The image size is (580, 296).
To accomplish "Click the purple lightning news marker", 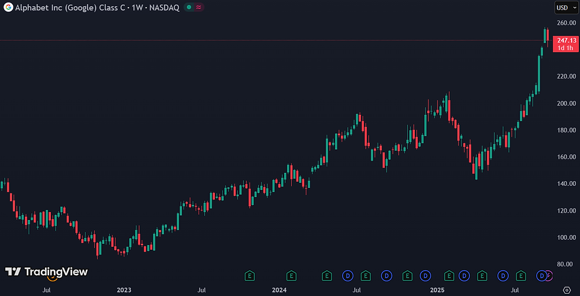I will (x=550, y=275).
